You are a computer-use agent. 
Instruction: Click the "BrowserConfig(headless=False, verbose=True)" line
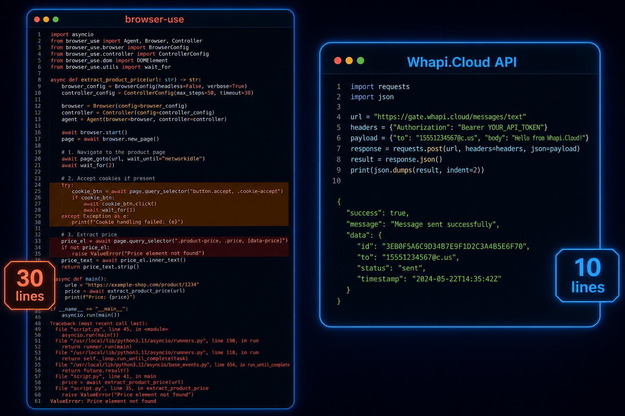tap(154, 86)
